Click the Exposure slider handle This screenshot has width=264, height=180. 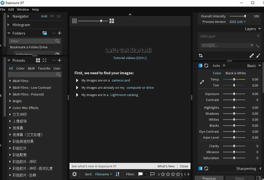tap(234, 94)
